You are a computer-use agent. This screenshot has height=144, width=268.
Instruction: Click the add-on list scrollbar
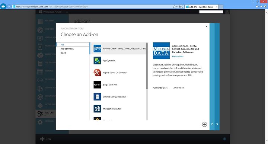(x=147, y=66)
